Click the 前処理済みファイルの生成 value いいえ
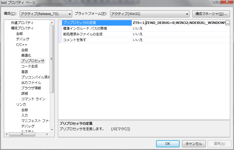This screenshot has width=234, height=150. (138, 34)
